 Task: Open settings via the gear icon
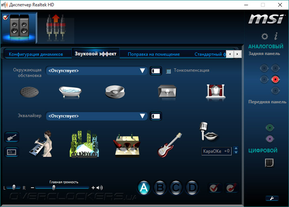(265, 36)
